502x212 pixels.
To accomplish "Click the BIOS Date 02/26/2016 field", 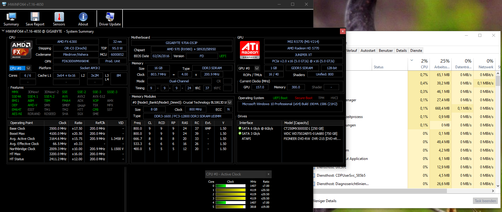I will 161,56.
